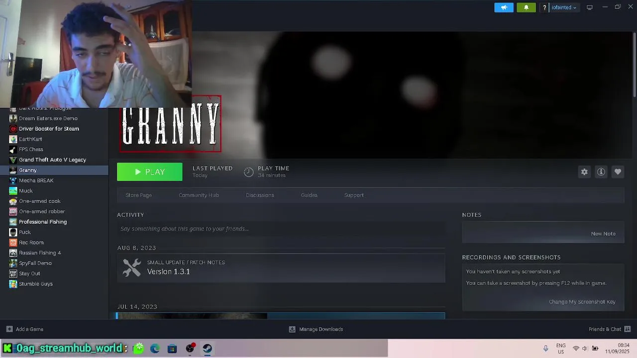Open the Version 1.3.1 patch notes
Screen dimensions: 637x358
168,271
